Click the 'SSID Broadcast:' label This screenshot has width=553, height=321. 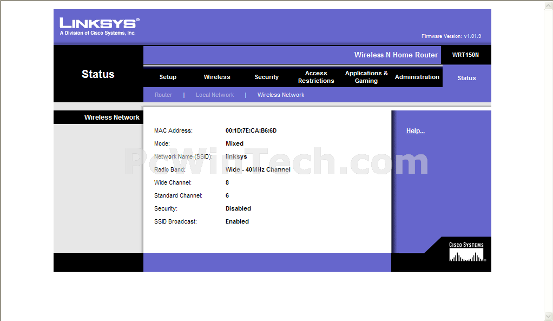(175, 221)
